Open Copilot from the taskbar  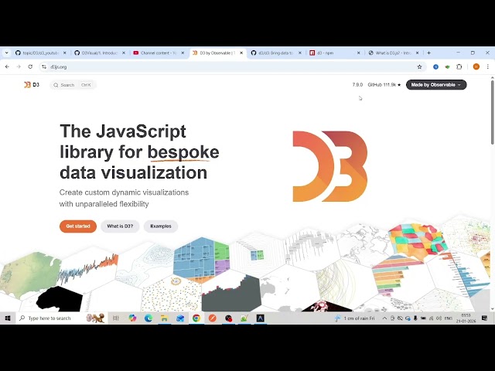coord(132,318)
